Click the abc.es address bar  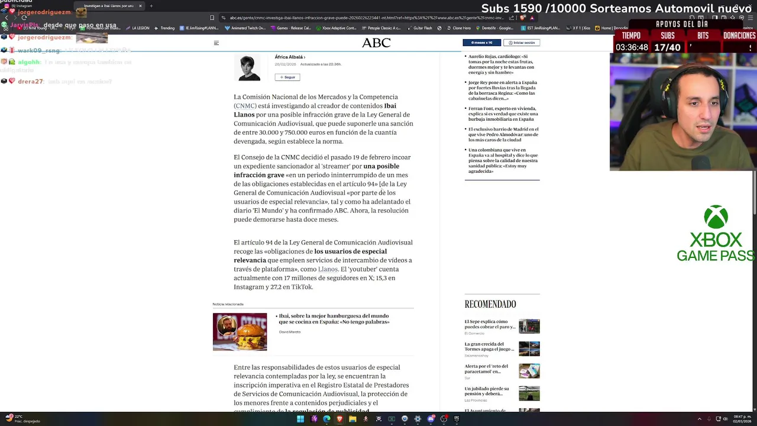(367, 18)
